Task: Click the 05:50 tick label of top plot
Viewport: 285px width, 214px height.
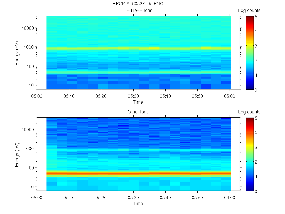Action: point(197,96)
